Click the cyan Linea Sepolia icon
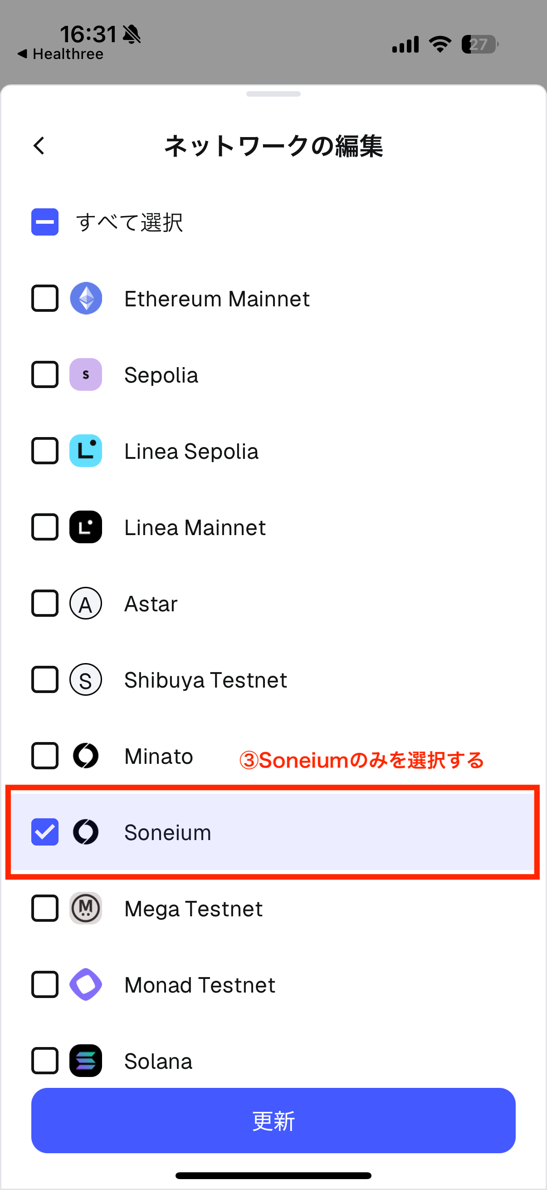This screenshot has height=1190, width=547. pos(86,451)
